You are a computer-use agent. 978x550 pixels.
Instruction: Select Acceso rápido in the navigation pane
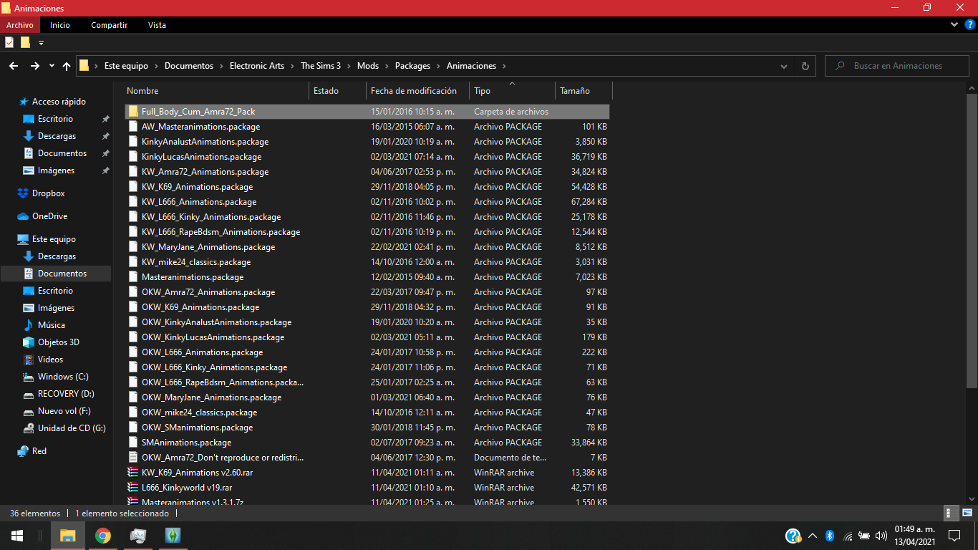[x=59, y=102]
